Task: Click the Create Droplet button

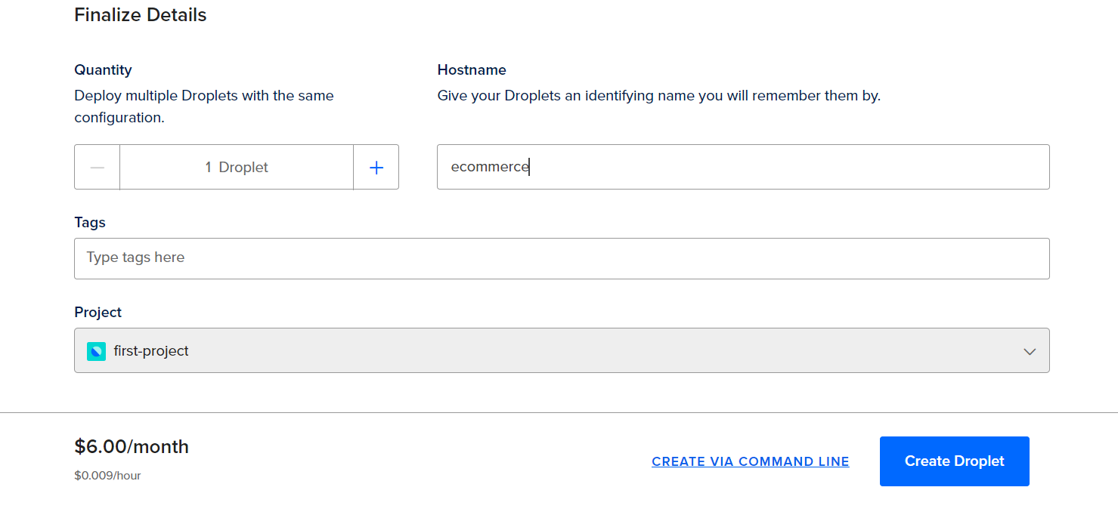Action: [x=954, y=461]
